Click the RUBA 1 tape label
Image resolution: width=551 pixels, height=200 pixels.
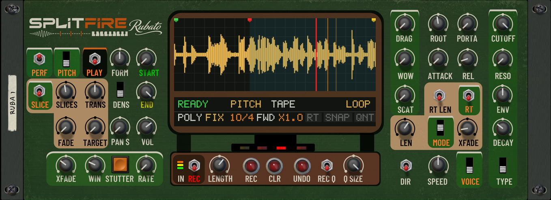(13, 104)
